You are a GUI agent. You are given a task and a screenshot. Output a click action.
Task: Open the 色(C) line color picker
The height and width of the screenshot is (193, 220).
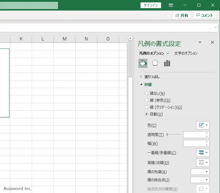click(x=202, y=125)
